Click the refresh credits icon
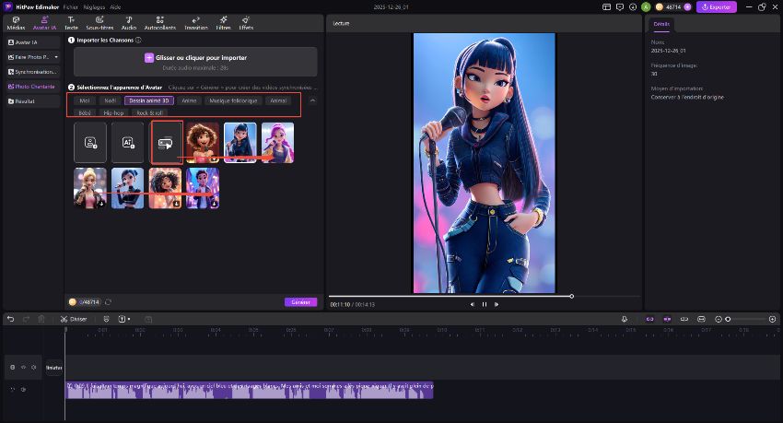 (108, 301)
